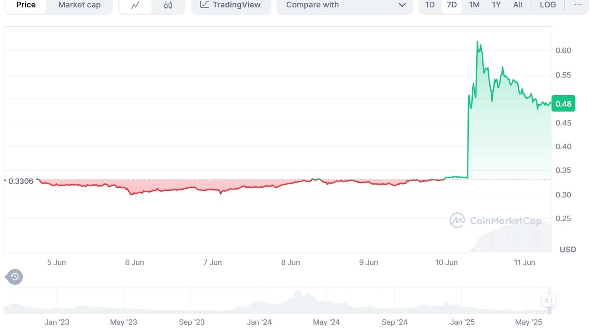Set the time range to All
Screen dimensions: 593x333
click(518, 5)
